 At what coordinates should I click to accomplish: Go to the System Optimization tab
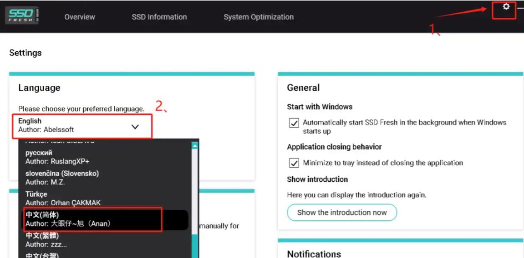[259, 17]
